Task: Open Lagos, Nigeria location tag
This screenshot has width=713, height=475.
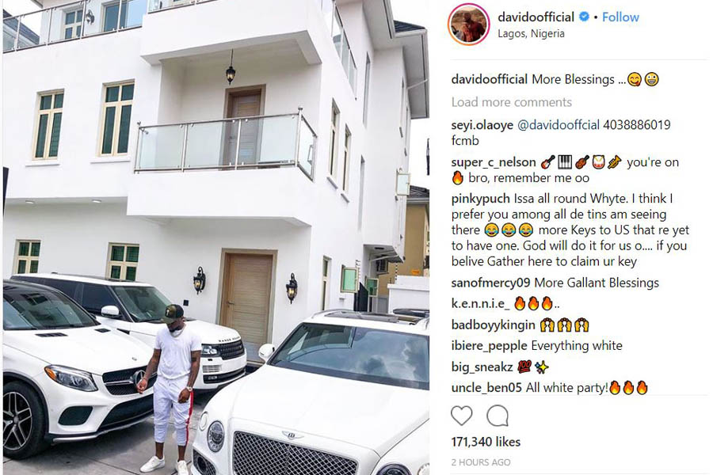Action: (x=531, y=33)
